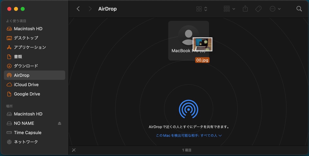Select AirDrop in the sidebar
Viewport: 309px width, 156px height.
(x=34, y=75)
